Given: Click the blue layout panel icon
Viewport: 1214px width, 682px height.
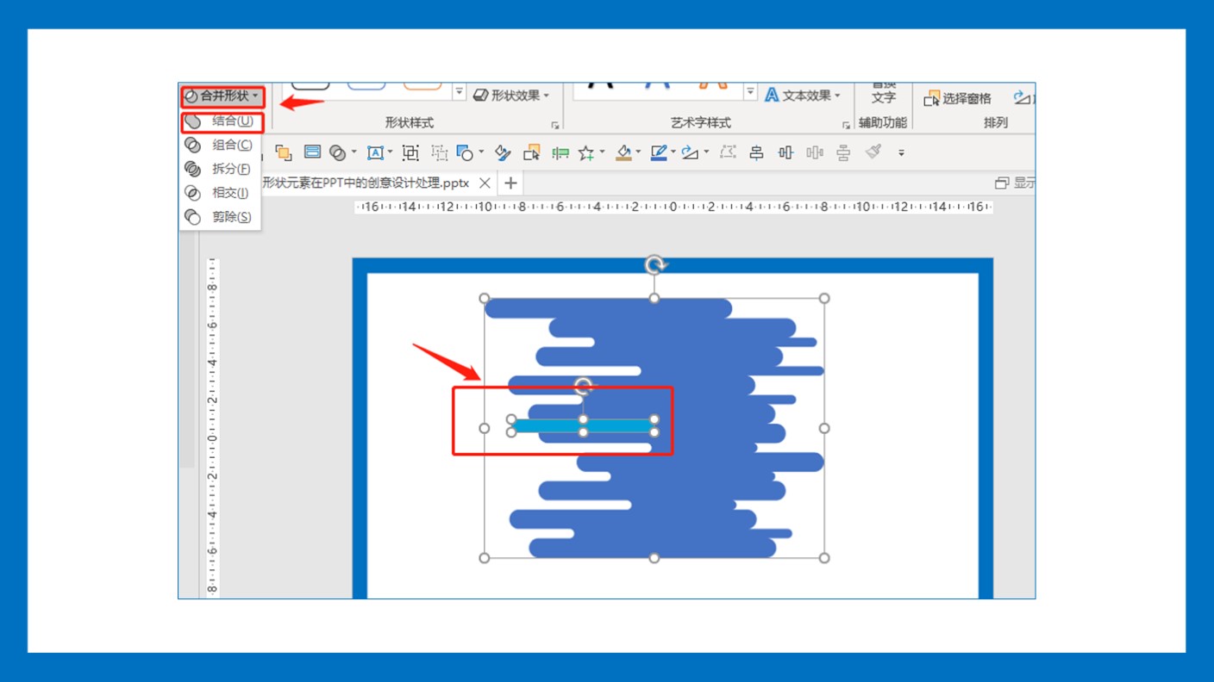Looking at the screenshot, I should (x=312, y=152).
